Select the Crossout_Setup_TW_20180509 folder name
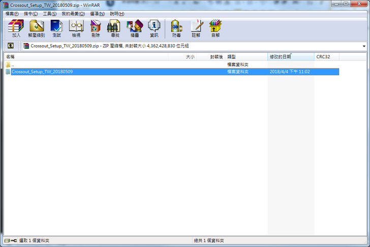Image resolution: width=370 pixels, height=247 pixels. [x=42, y=72]
